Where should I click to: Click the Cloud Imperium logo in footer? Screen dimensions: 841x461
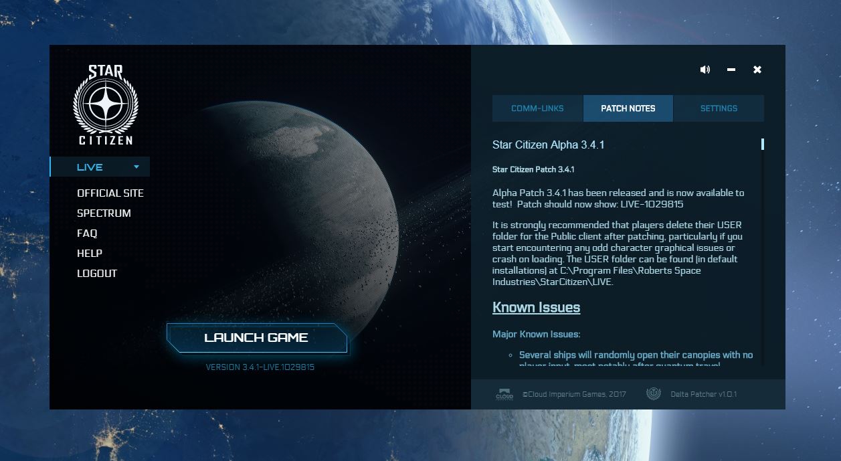(x=504, y=394)
